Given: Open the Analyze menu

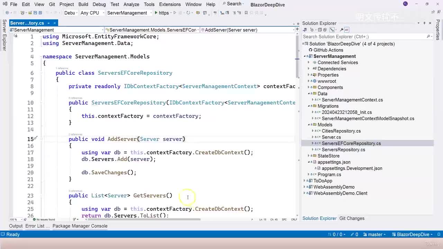Looking at the screenshot, I should point(132,4).
